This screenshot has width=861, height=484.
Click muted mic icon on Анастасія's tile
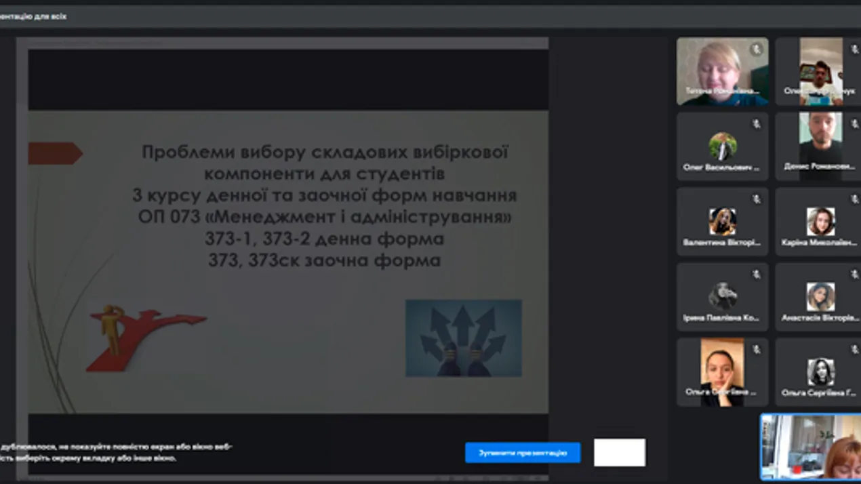[854, 275]
